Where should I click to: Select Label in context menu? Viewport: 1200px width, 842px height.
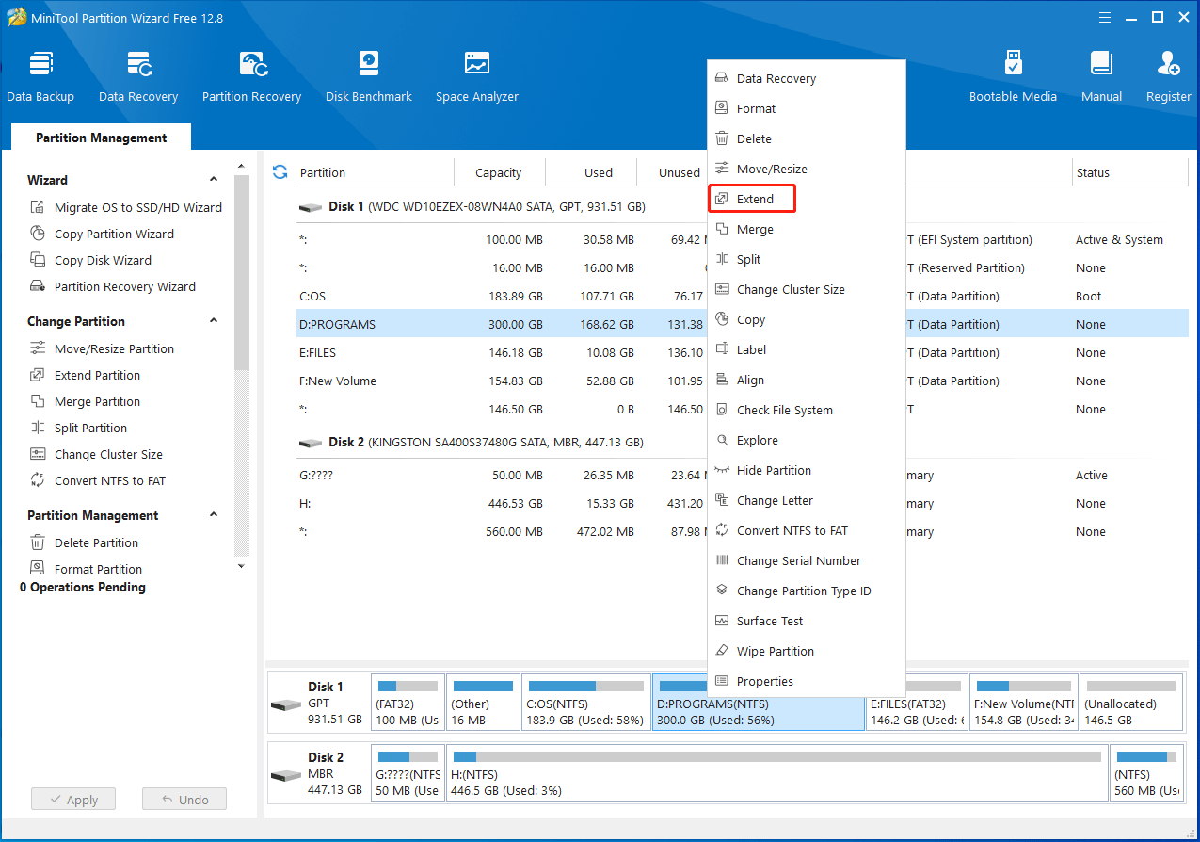(x=807, y=349)
